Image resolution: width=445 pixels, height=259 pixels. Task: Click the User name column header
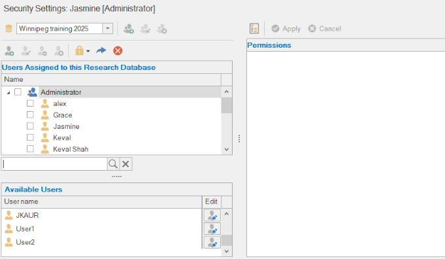click(x=101, y=201)
